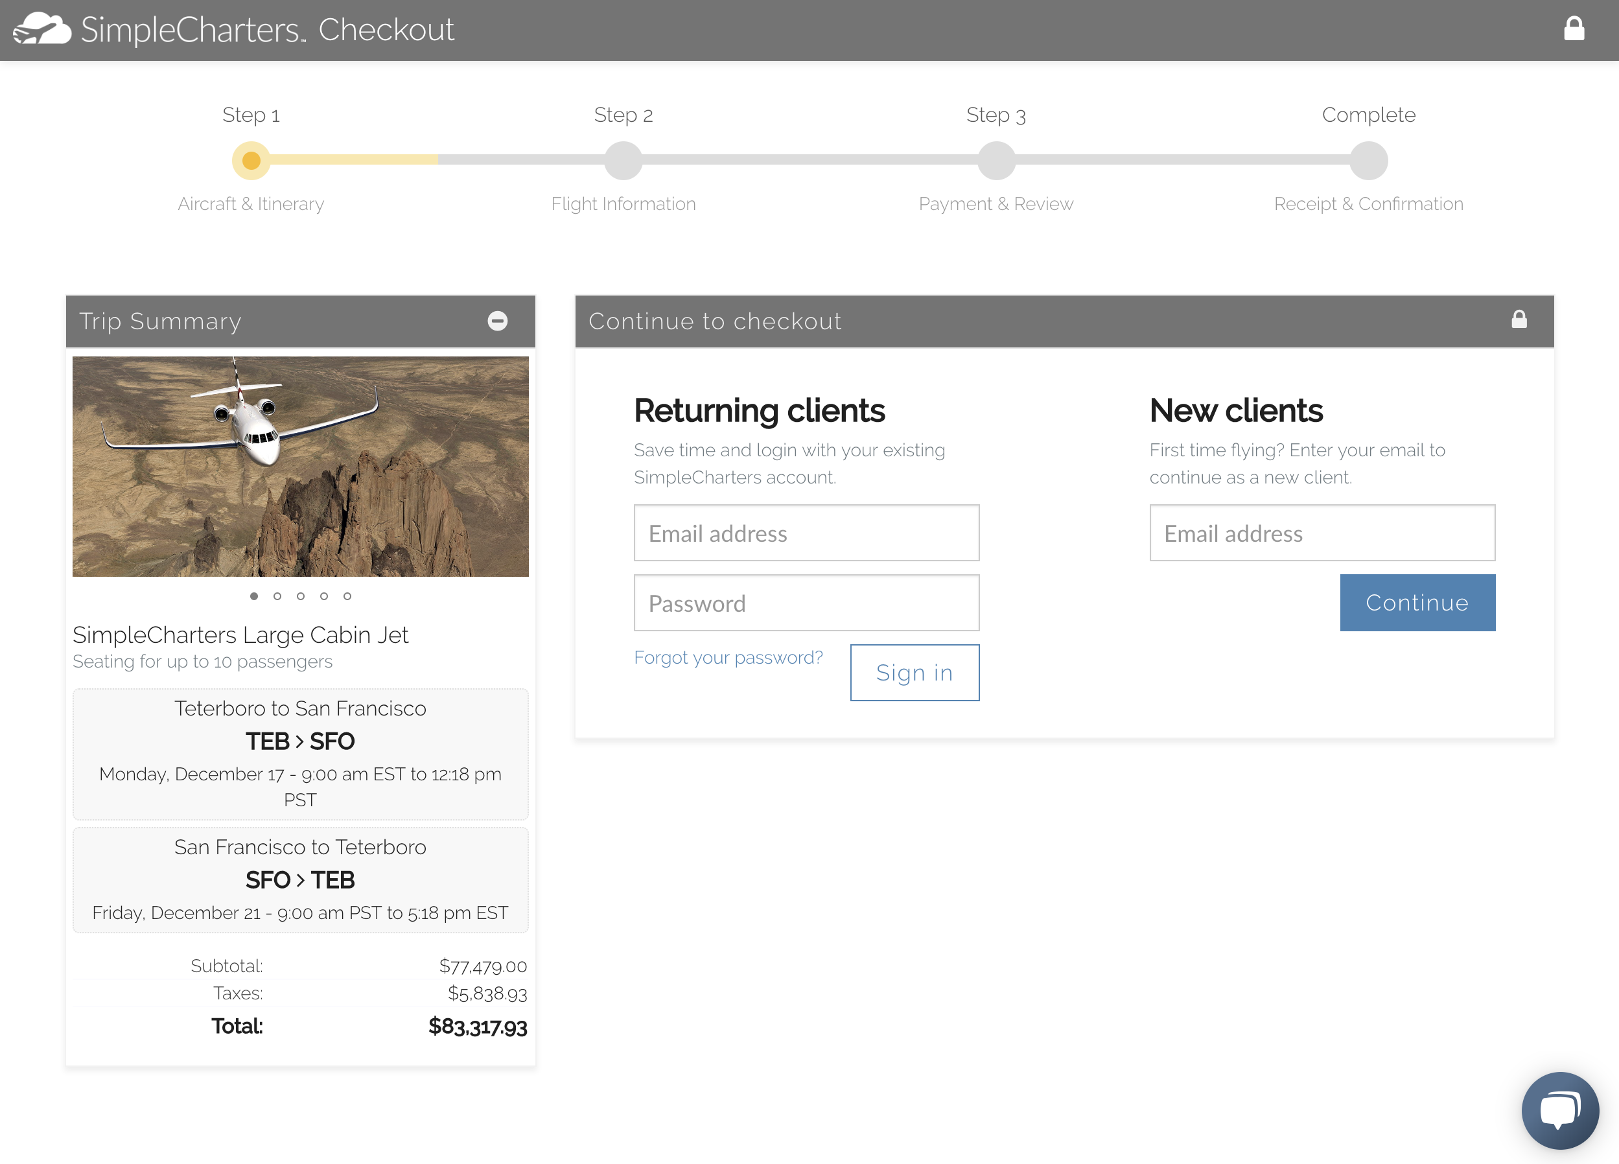Click the Receipt & Confirmation step label
The width and height of the screenshot is (1619, 1164).
tap(1368, 204)
